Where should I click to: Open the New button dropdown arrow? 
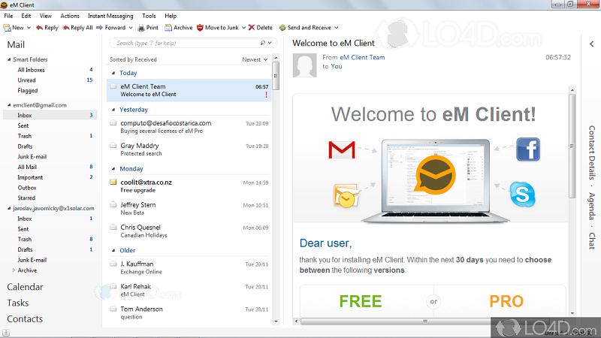tap(27, 28)
